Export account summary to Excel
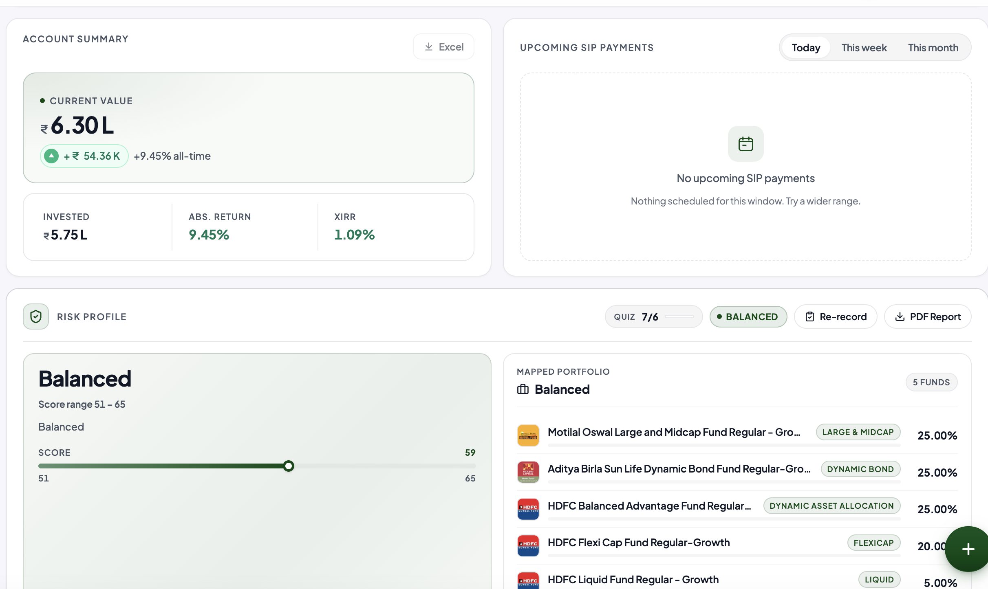Image resolution: width=988 pixels, height=589 pixels. tap(443, 47)
